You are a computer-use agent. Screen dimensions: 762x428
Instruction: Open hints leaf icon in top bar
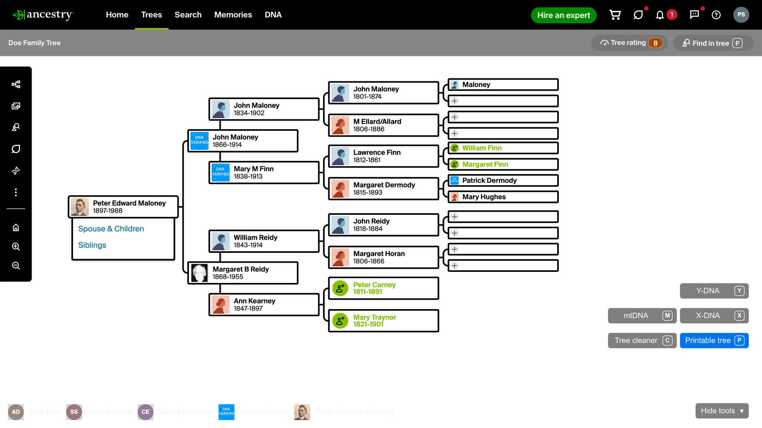pyautogui.click(x=638, y=15)
